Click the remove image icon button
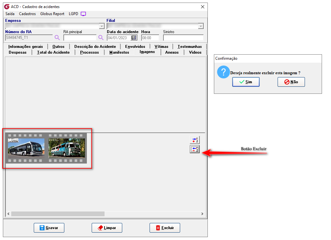This screenshot has height=240, width=331. point(195,149)
